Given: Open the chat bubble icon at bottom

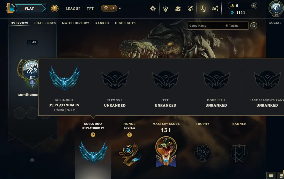Looking at the screenshot, I should click(x=271, y=175).
